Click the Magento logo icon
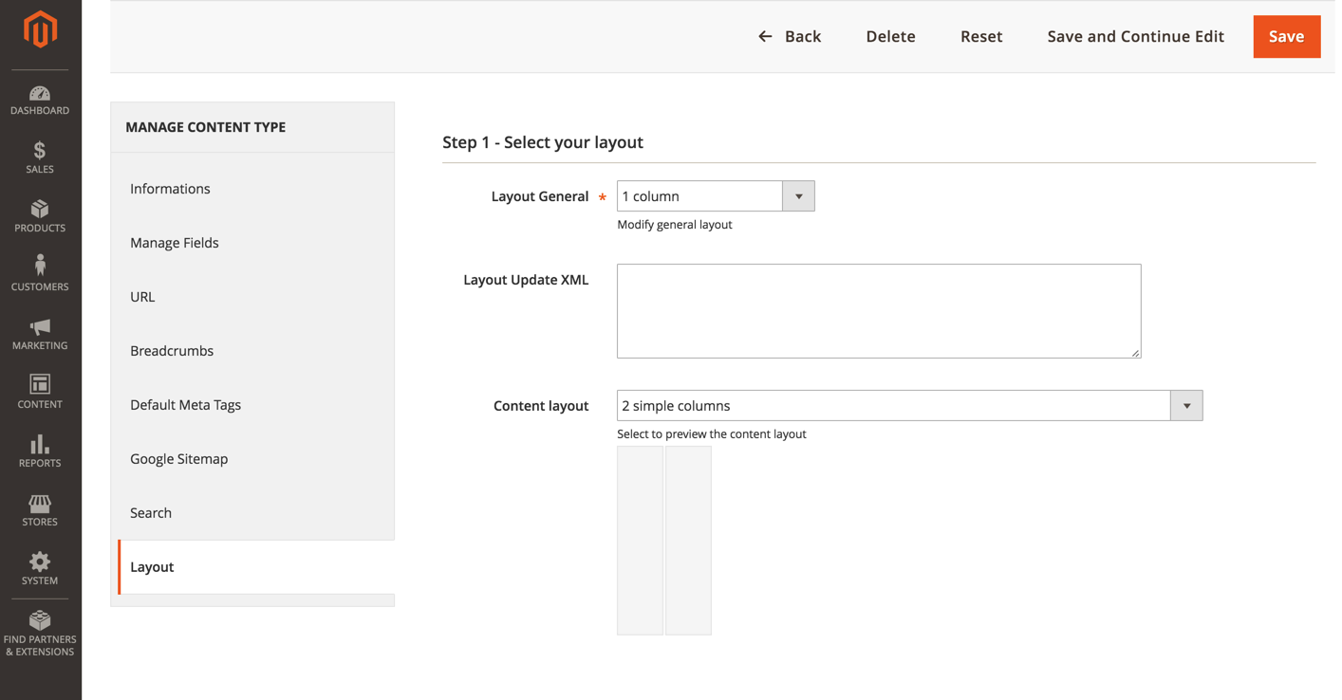Image resolution: width=1342 pixels, height=700 pixels. click(x=40, y=29)
